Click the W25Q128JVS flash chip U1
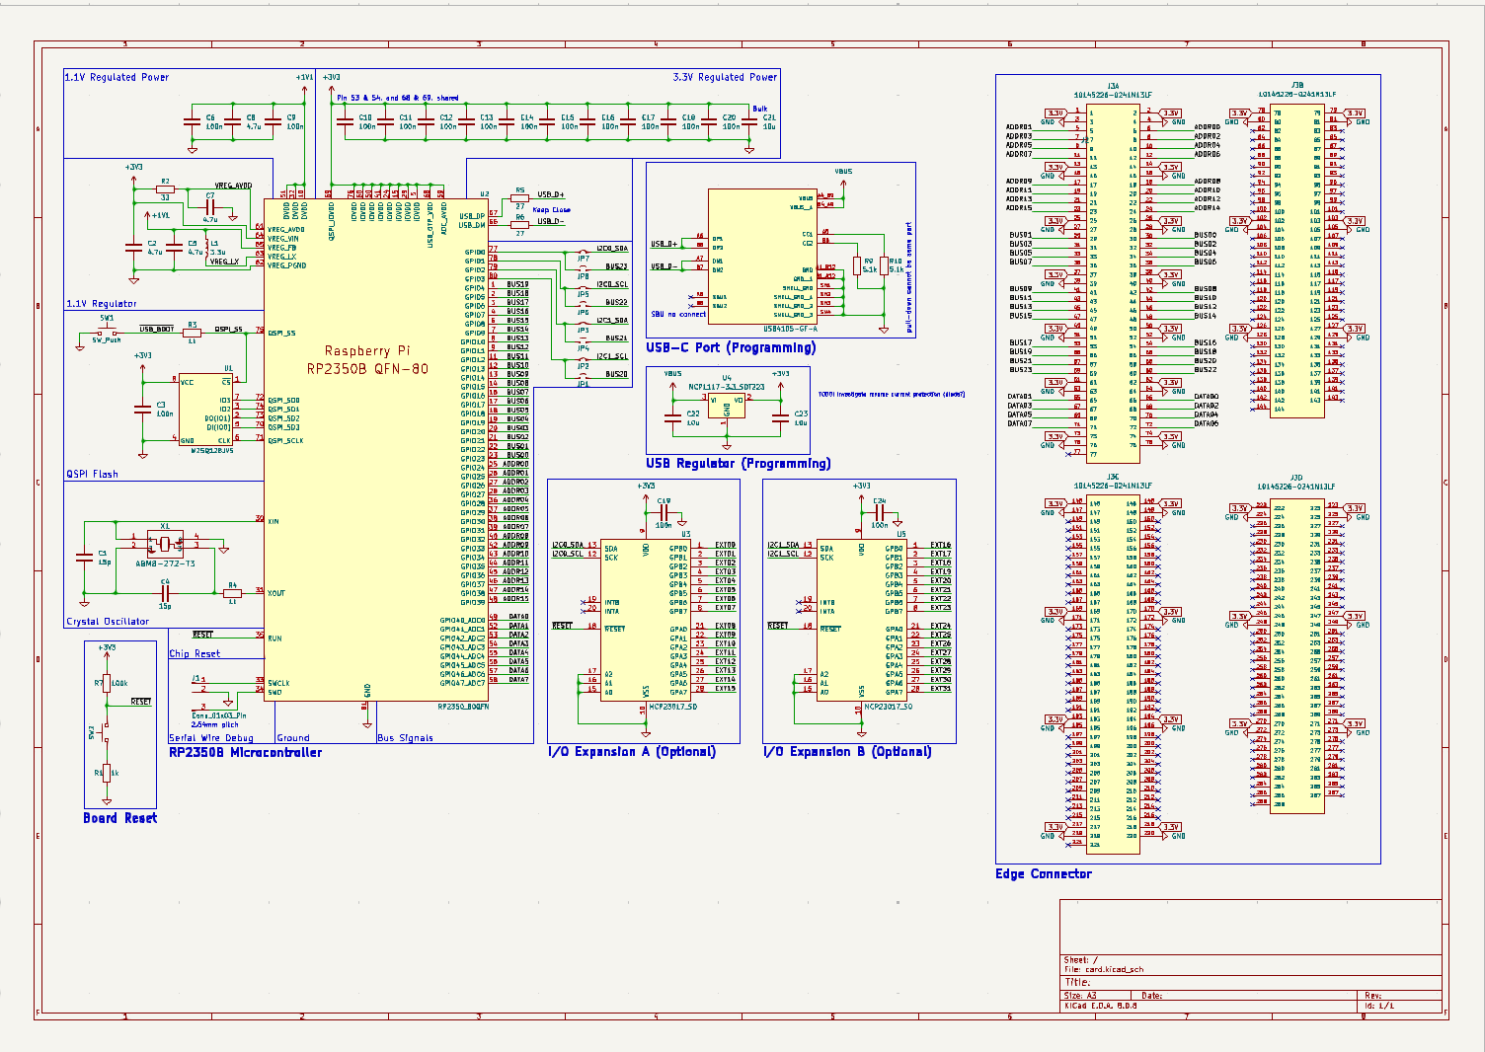Screen dimensions: 1485x1052 tap(205, 410)
